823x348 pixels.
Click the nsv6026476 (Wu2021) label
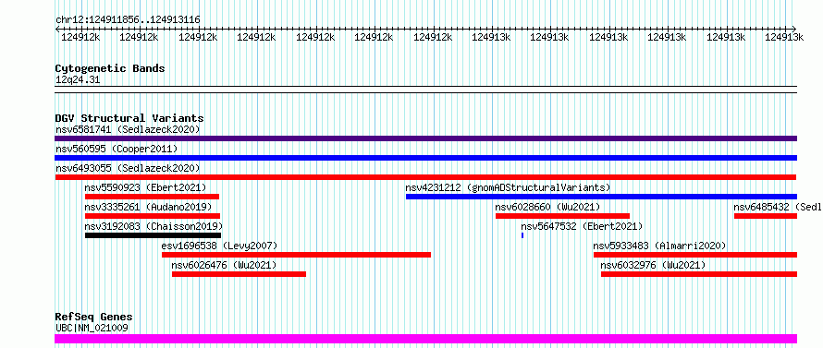pos(224,265)
